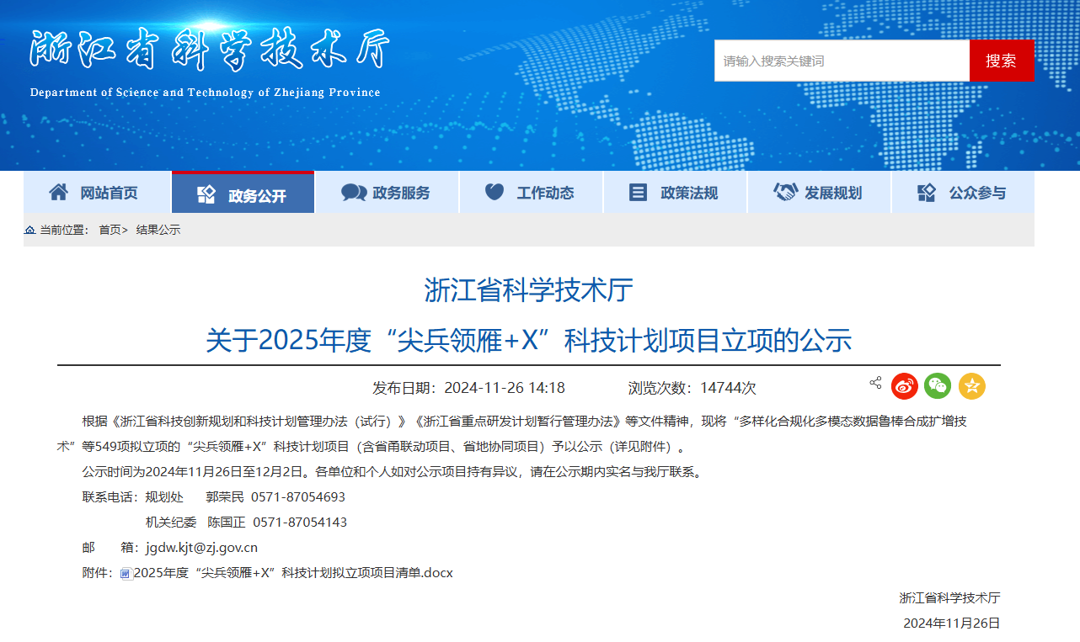
Task: Click the 当前位置 label
Action: (x=64, y=230)
